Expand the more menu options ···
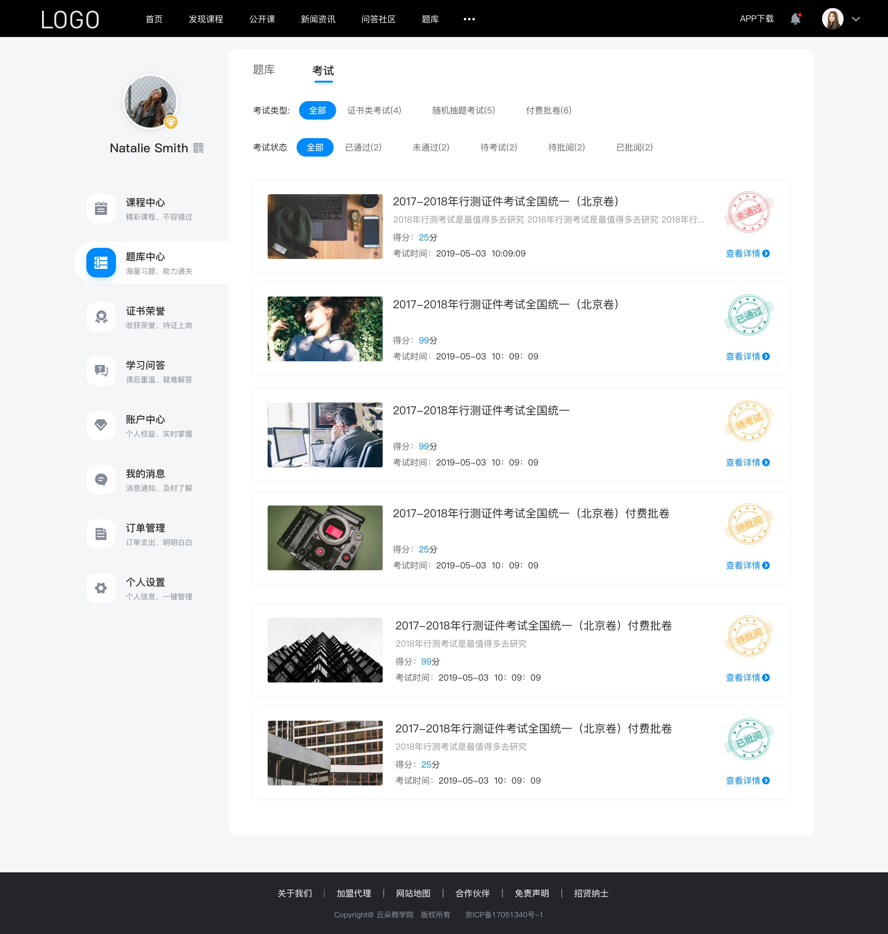 (x=469, y=18)
